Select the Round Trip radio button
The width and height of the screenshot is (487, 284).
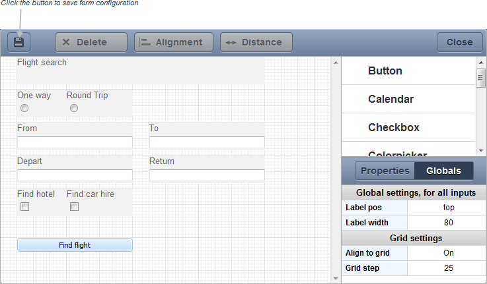(74, 108)
